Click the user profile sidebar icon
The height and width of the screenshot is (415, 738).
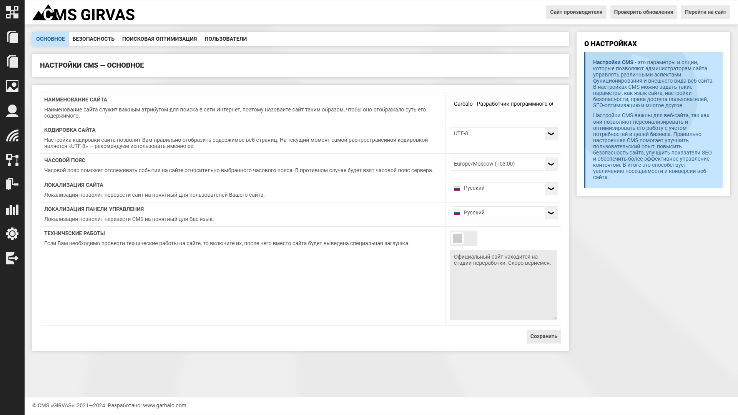point(12,111)
